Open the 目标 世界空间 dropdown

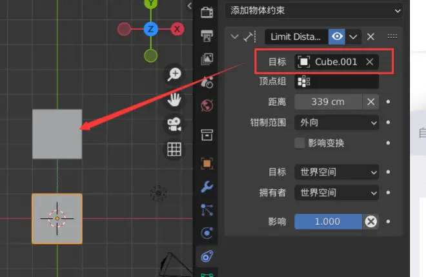click(x=337, y=172)
